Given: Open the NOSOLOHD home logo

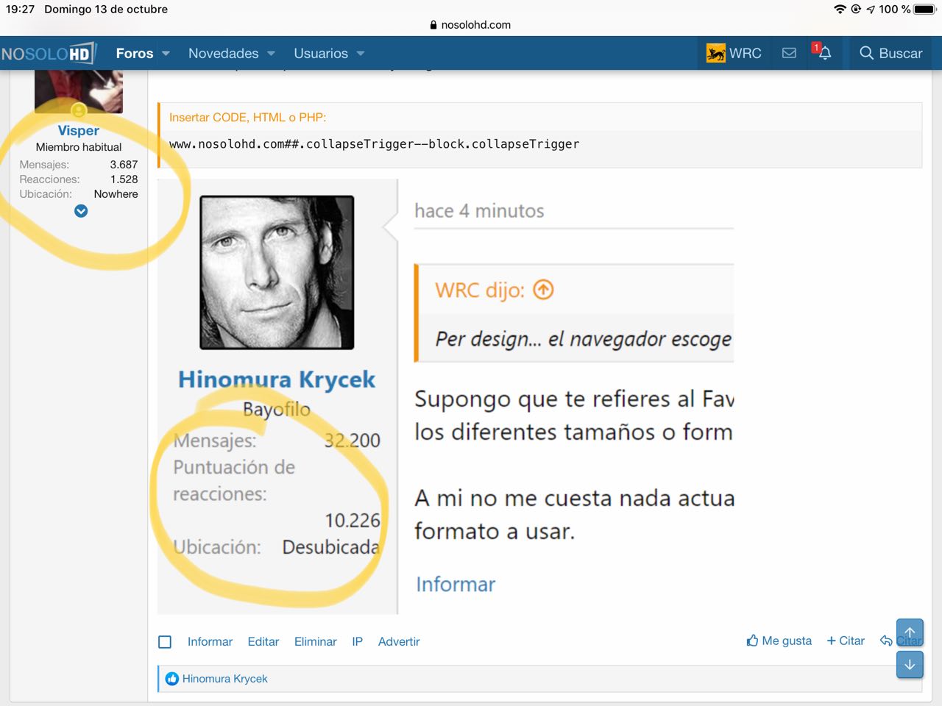Looking at the screenshot, I should pos(49,53).
